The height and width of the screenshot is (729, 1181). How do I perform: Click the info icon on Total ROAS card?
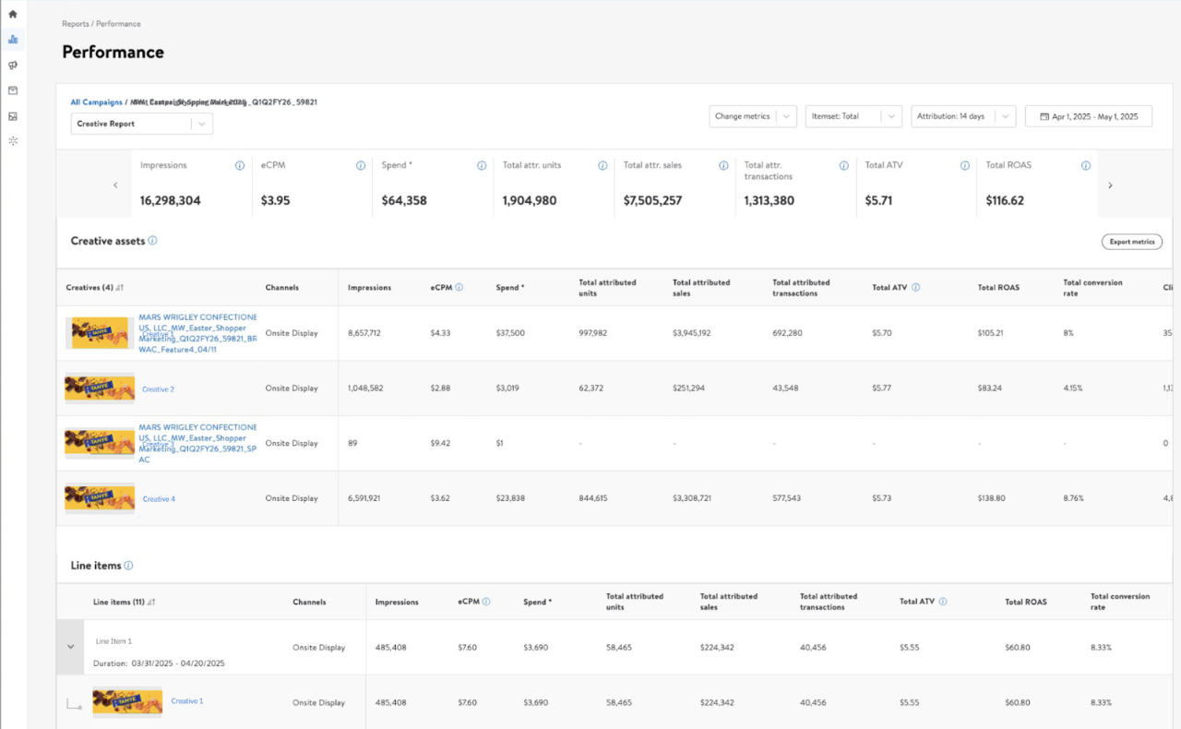pyautogui.click(x=1085, y=166)
